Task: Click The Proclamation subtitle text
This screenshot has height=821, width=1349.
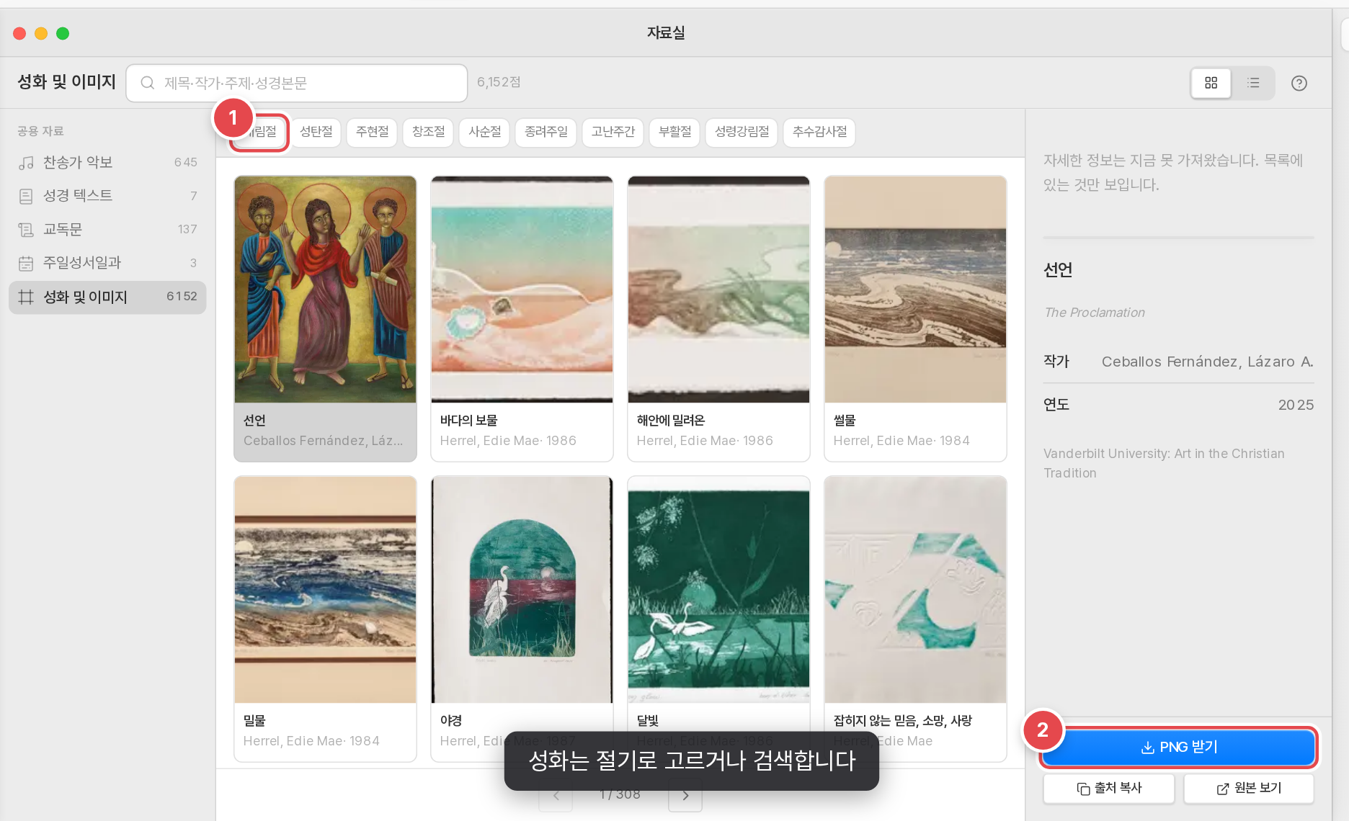Action: click(x=1094, y=313)
